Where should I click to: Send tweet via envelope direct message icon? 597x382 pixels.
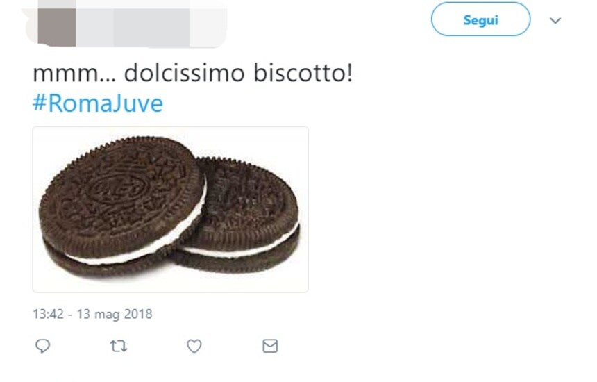pos(270,346)
